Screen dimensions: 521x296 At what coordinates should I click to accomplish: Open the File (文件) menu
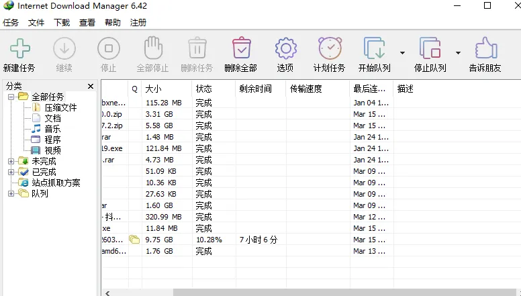tap(36, 23)
